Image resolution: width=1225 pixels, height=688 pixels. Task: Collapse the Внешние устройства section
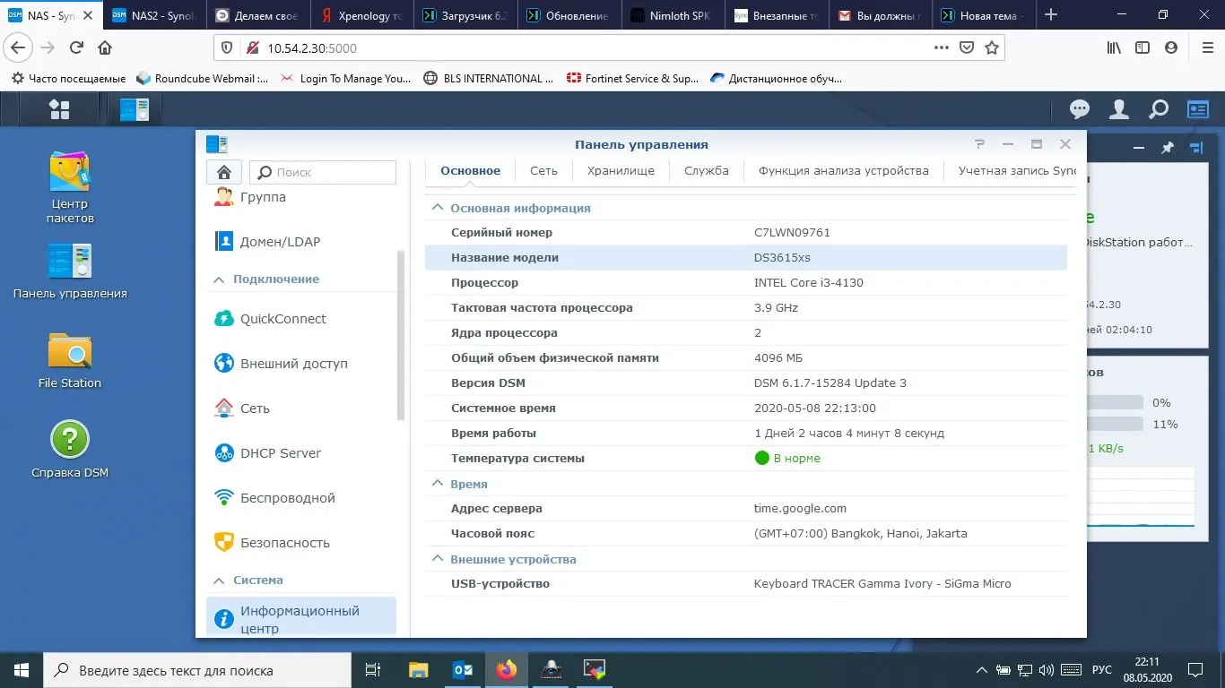438,559
